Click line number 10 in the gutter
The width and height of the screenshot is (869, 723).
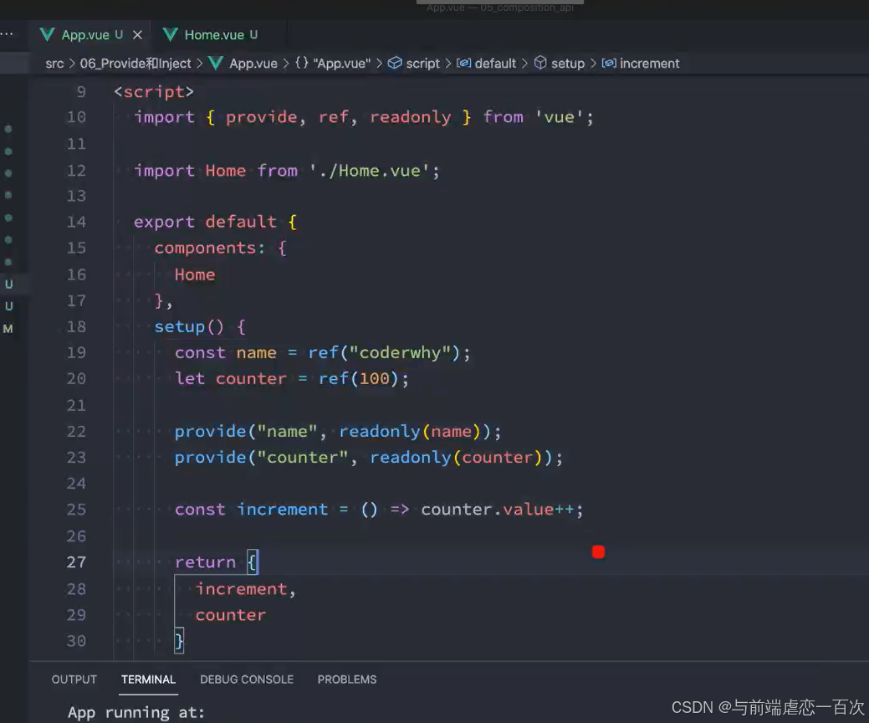[76, 117]
